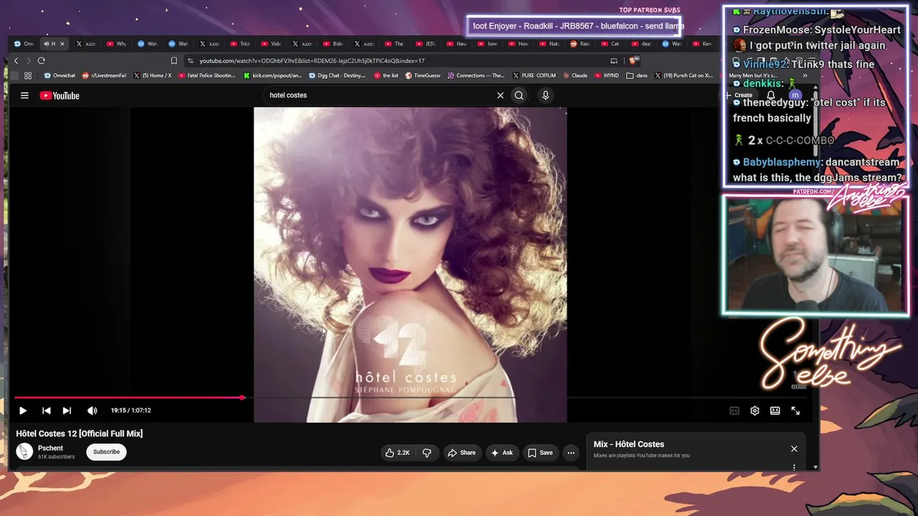
Task: Click the YouTube search magnifier button
Action: tap(519, 95)
